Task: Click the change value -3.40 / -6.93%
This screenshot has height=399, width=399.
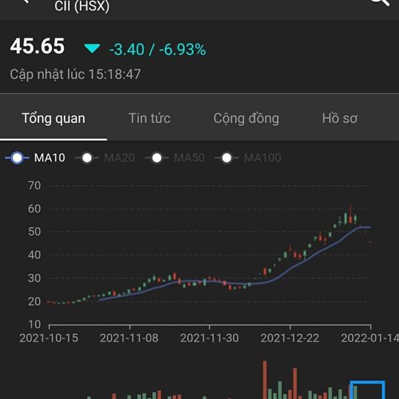Action: pos(158,49)
